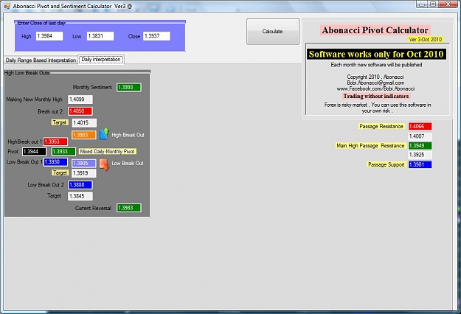Viewport: 461px width, 314px height.
Task: Click the blue up-arrow High Break Out icon
Action: (104, 133)
